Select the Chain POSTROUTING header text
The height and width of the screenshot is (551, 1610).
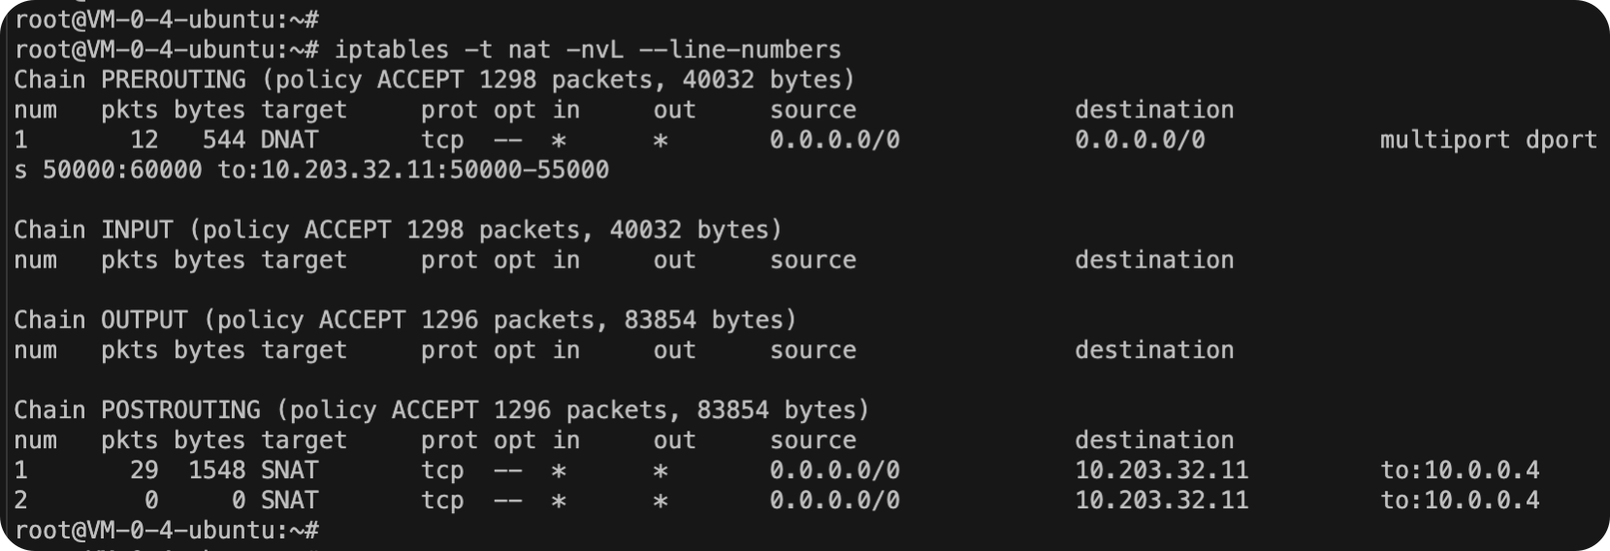pos(136,410)
